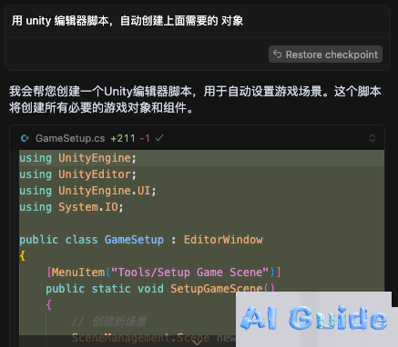Click the 'SetupGameScene()' method name
The image size is (398, 347).
pos(222,289)
